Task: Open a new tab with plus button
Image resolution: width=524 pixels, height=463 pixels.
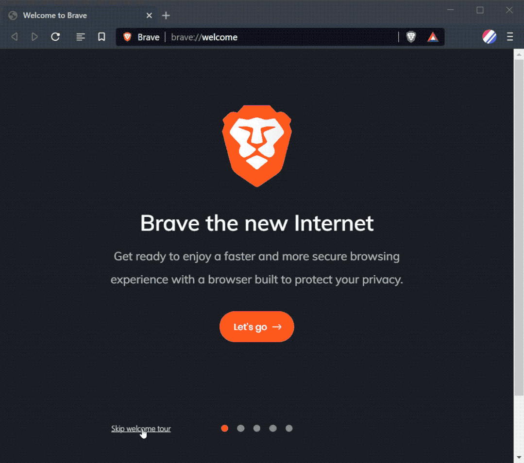Action: pyautogui.click(x=166, y=16)
